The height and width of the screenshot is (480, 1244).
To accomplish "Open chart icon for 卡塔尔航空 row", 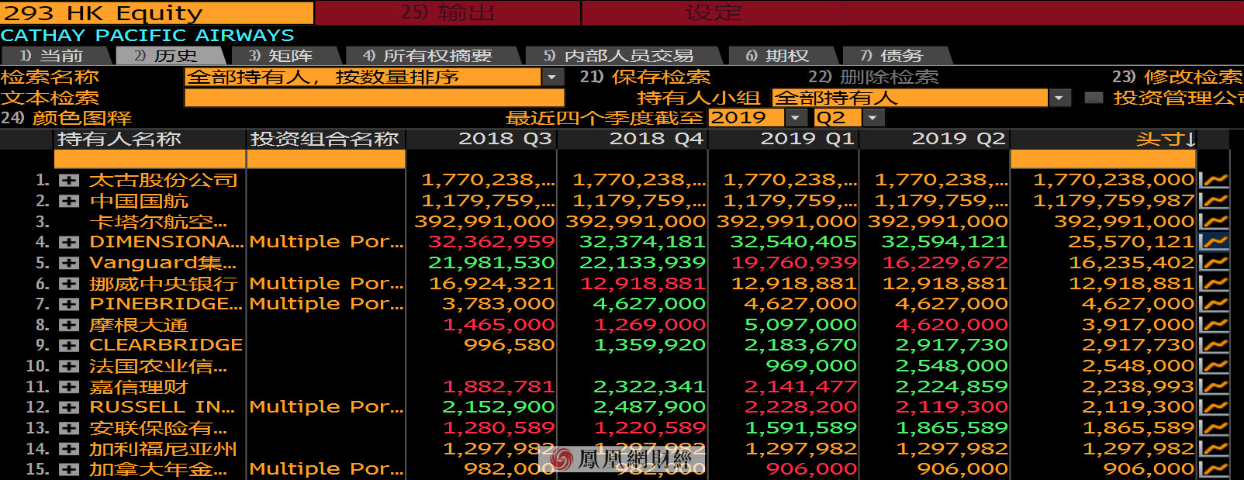I will tap(1214, 221).
